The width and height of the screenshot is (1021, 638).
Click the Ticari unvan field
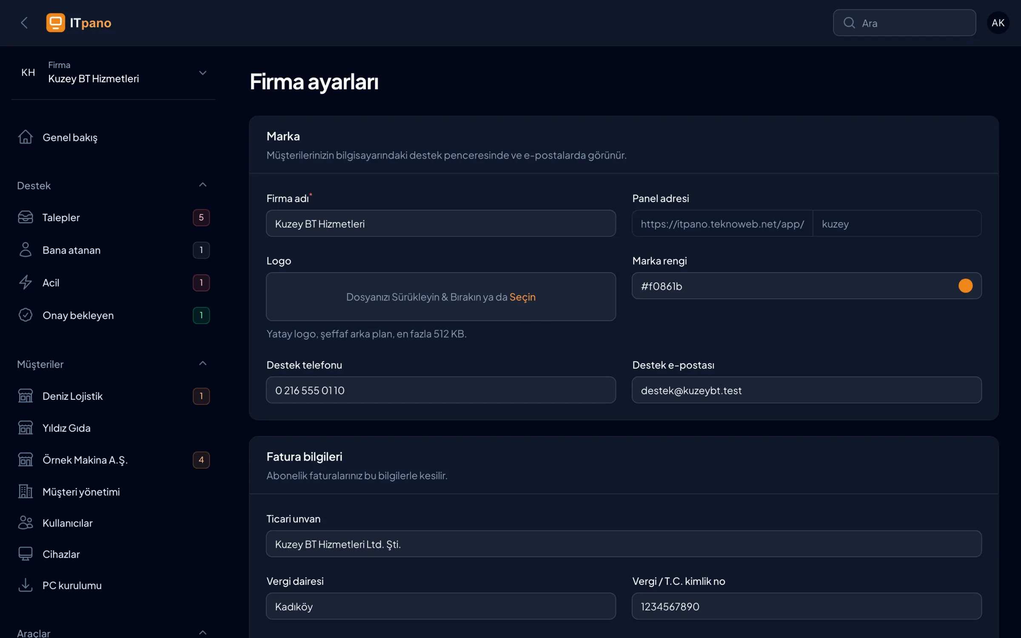[x=624, y=544]
